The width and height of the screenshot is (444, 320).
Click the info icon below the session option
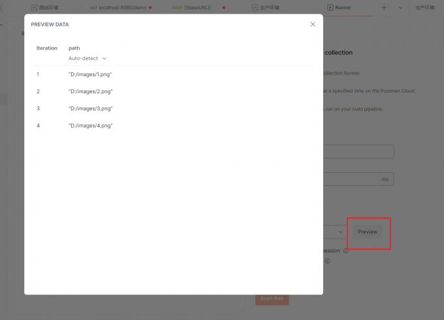[x=327, y=261]
